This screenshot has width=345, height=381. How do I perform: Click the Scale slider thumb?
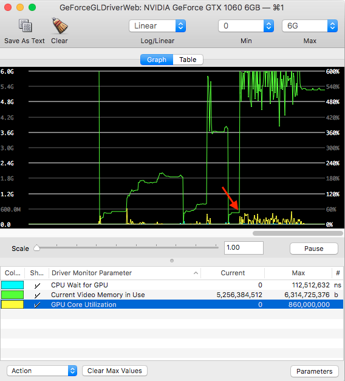pyautogui.click(x=36, y=248)
